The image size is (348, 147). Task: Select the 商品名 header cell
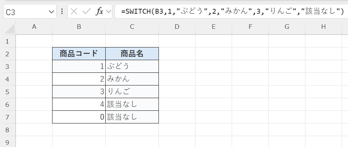[132, 53]
